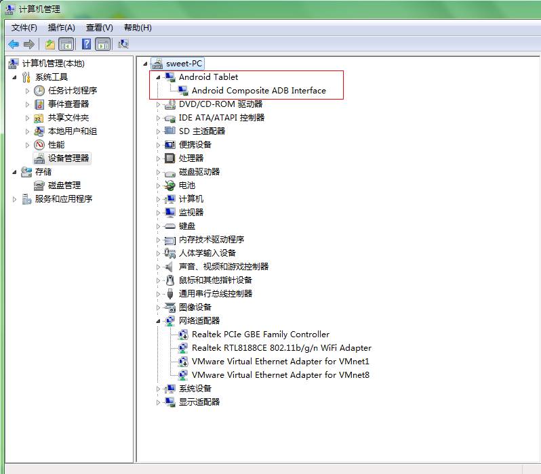
Task: Click the 性能 icon in left tree
Action: [39, 145]
